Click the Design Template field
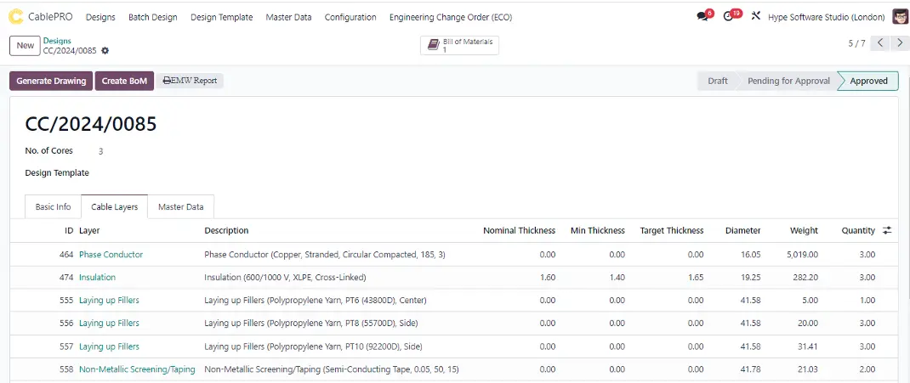Viewport: 910px width, 383px height. 57,172
